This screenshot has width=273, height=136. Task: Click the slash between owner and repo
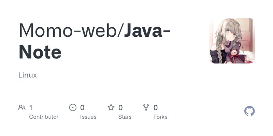121,30
